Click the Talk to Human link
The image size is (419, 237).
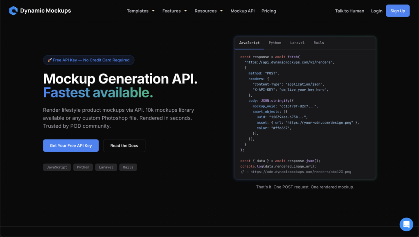(349, 11)
